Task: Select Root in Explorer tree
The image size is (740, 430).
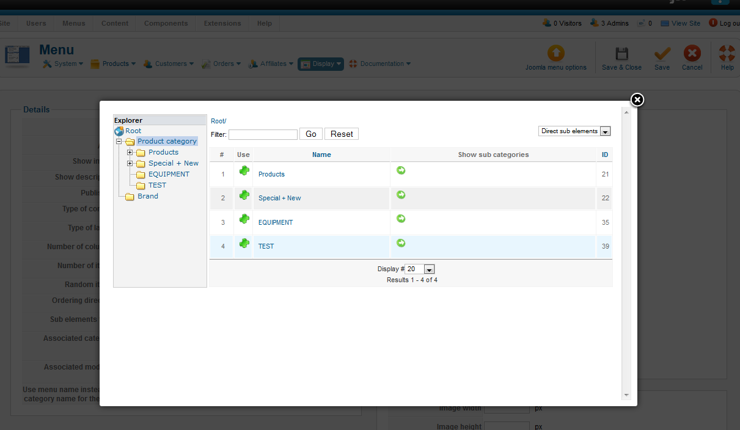Action: coord(133,131)
